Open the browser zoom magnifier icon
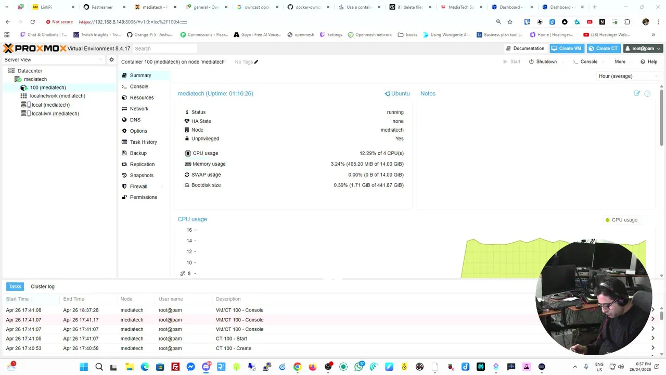Image resolution: width=666 pixels, height=375 pixels. tap(498, 22)
